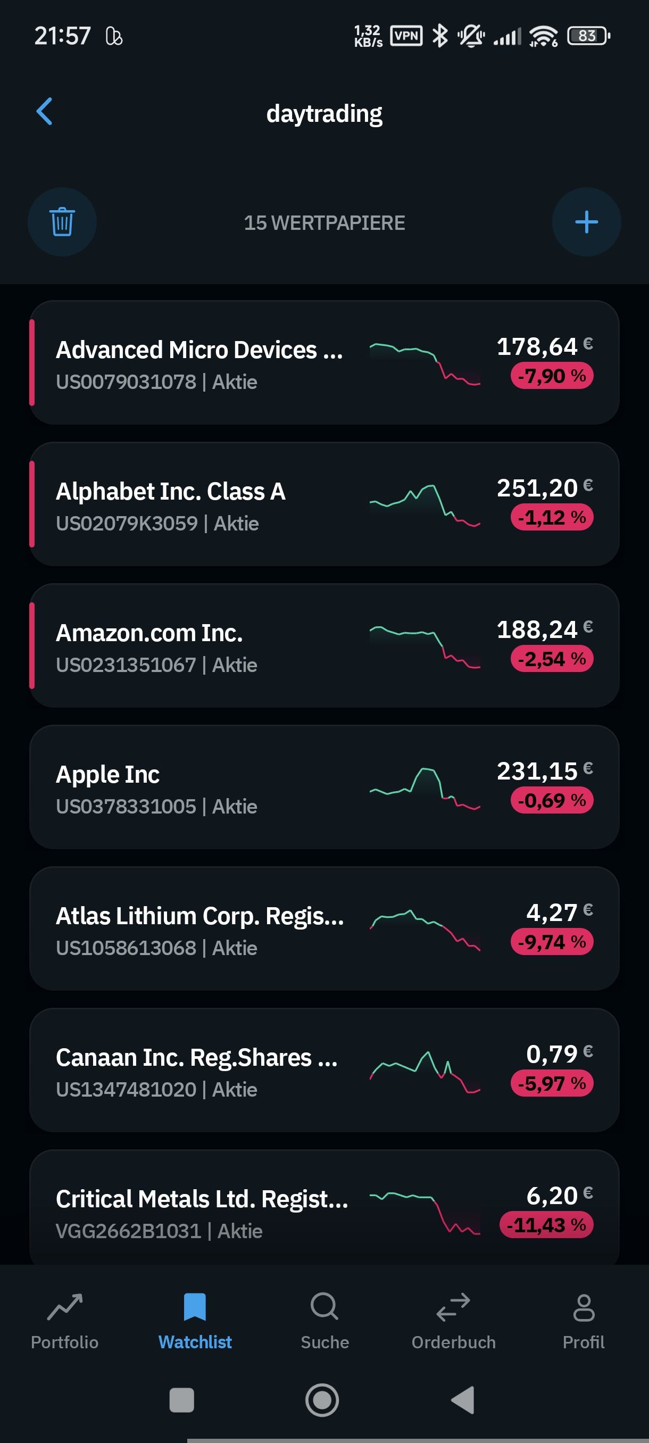Tap Alphabet's -1,12 % change badge

552,517
